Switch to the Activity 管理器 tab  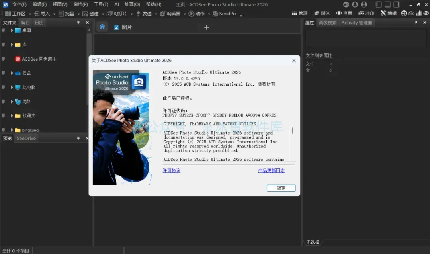(356, 23)
